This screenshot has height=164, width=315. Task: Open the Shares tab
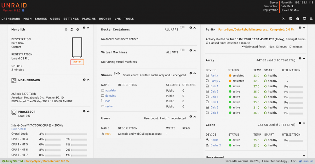pos(41,19)
